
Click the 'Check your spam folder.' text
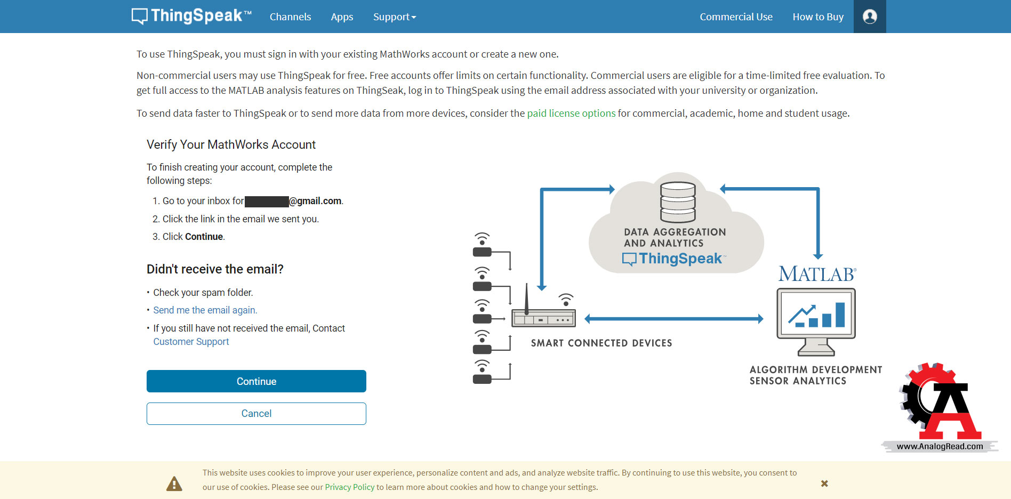coord(203,293)
